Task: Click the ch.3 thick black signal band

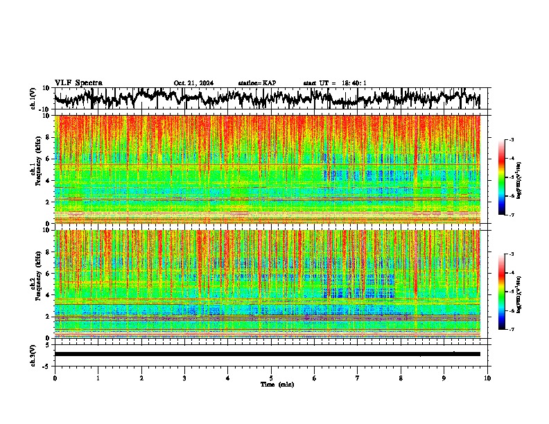Action: point(268,354)
